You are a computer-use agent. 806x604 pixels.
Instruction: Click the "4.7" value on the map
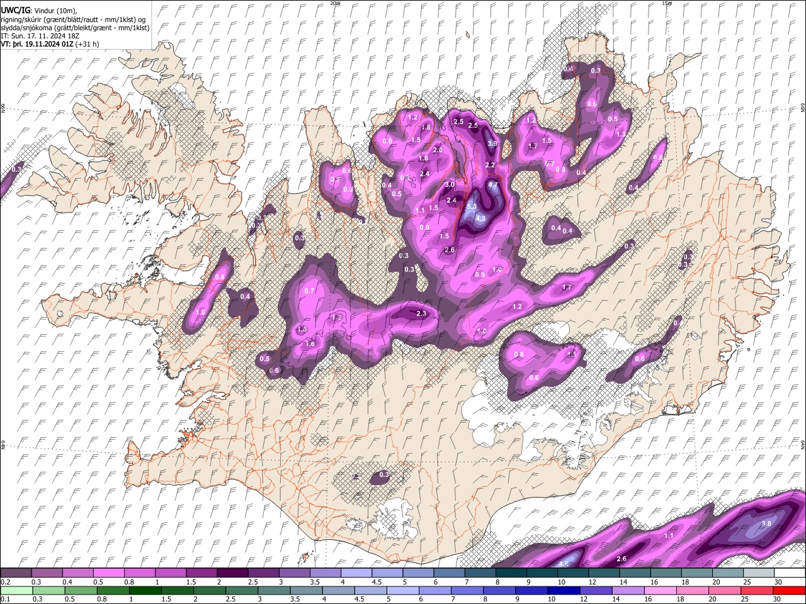[x=492, y=186]
